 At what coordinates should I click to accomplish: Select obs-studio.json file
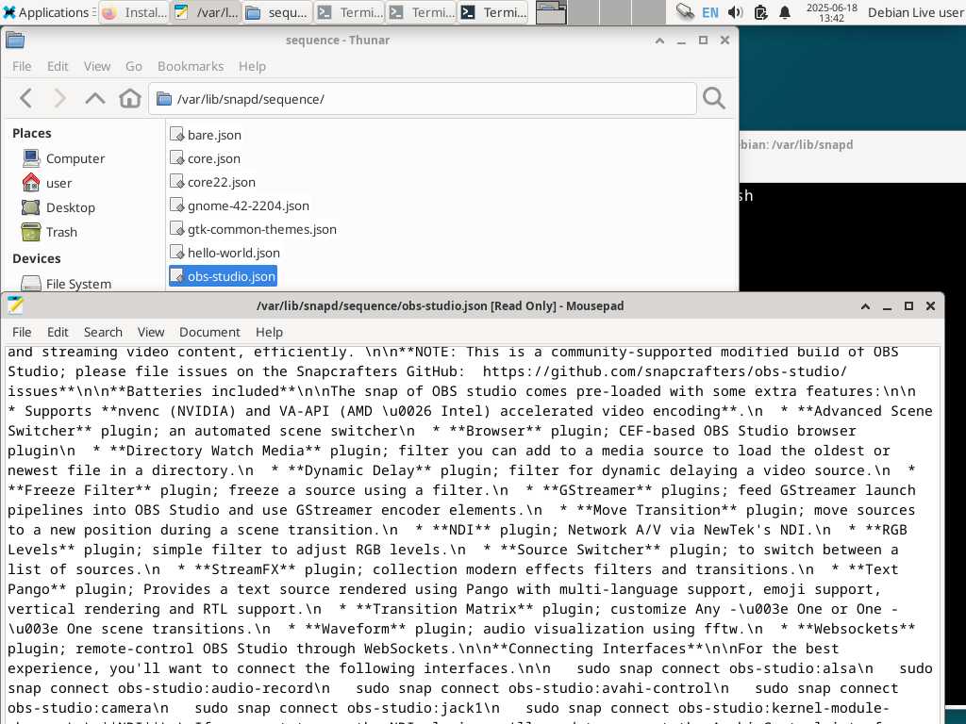[223, 276]
